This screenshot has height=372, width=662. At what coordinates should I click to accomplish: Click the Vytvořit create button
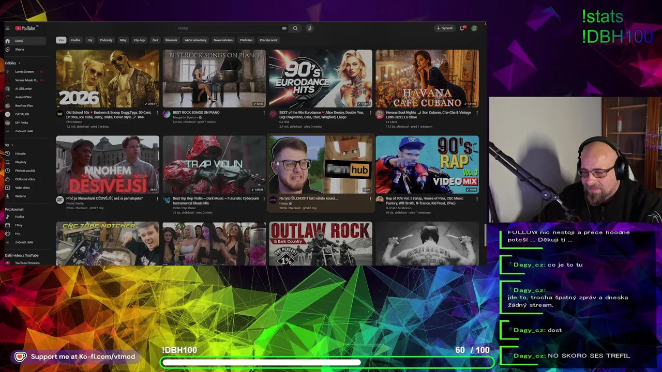click(x=444, y=28)
